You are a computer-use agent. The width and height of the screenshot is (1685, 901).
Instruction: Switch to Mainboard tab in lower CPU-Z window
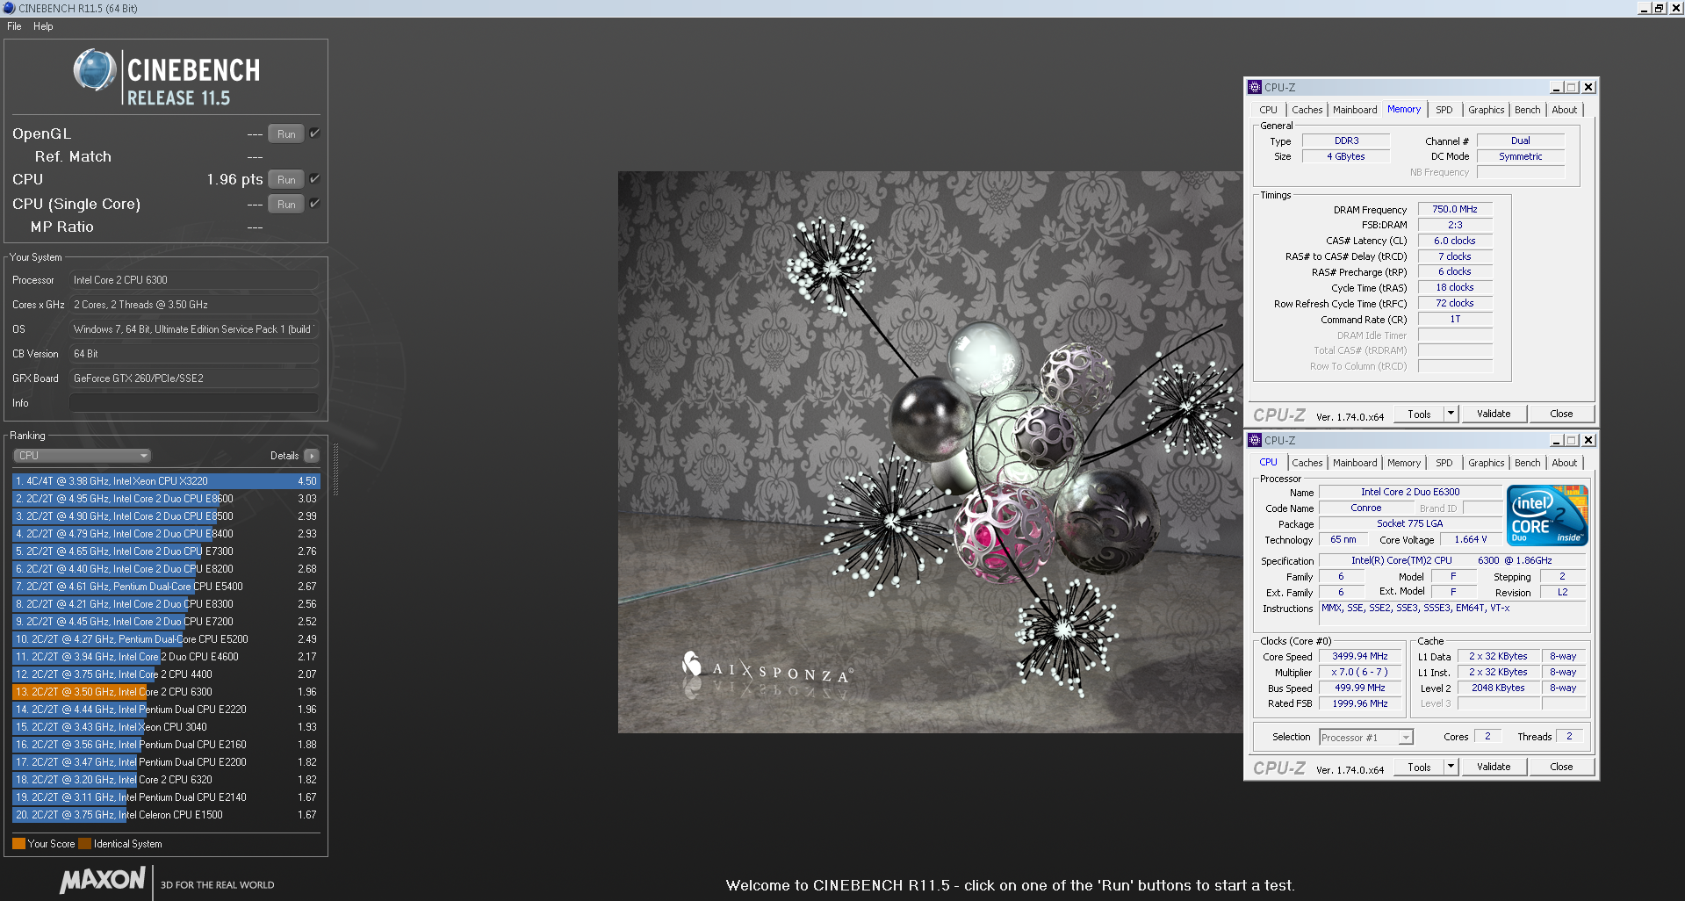1355,463
